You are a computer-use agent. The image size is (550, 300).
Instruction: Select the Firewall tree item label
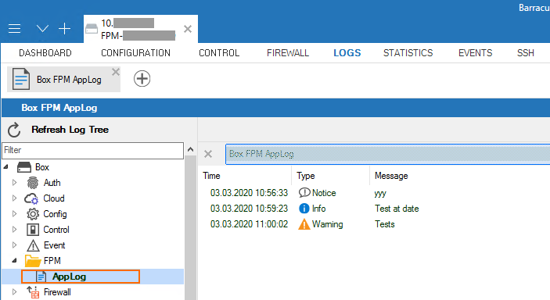pos(57,292)
